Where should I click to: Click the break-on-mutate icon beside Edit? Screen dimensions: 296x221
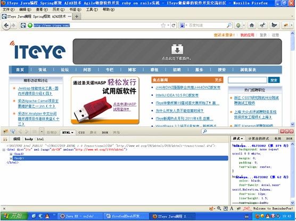click(x=5, y=140)
